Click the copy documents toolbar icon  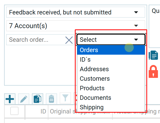pyautogui.click(x=37, y=99)
